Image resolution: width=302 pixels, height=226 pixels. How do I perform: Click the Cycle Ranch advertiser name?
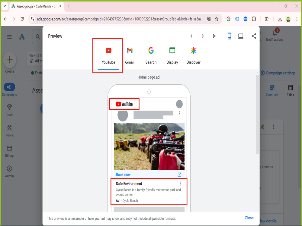pos(130,201)
